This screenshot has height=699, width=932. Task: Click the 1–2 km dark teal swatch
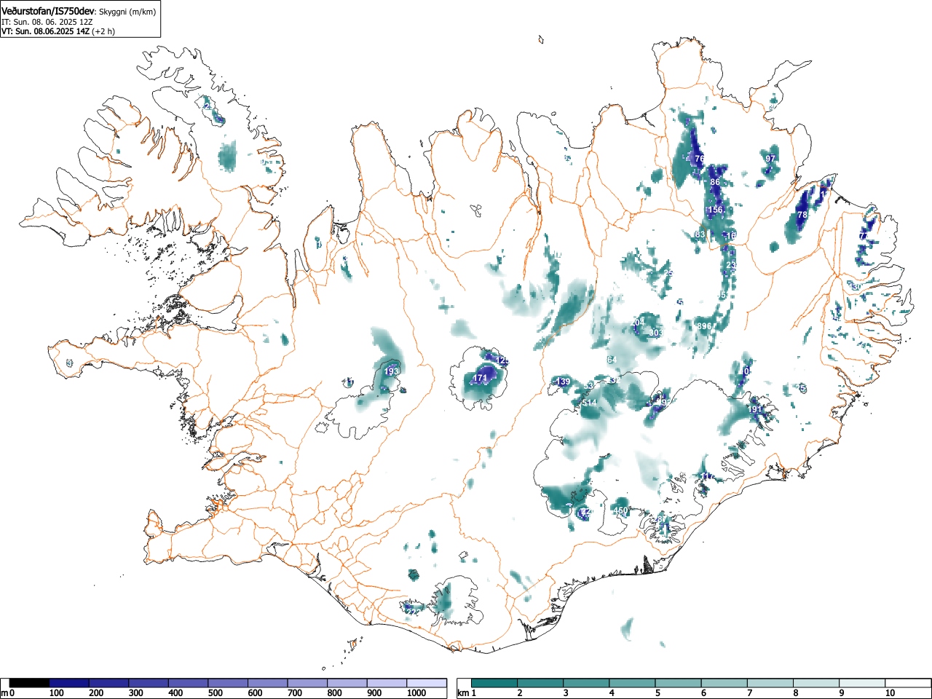pos(494,683)
